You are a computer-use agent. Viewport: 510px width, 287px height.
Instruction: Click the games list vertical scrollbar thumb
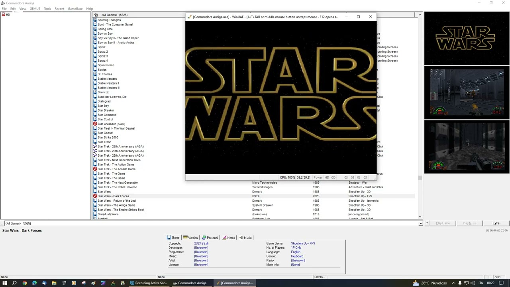pos(420,178)
